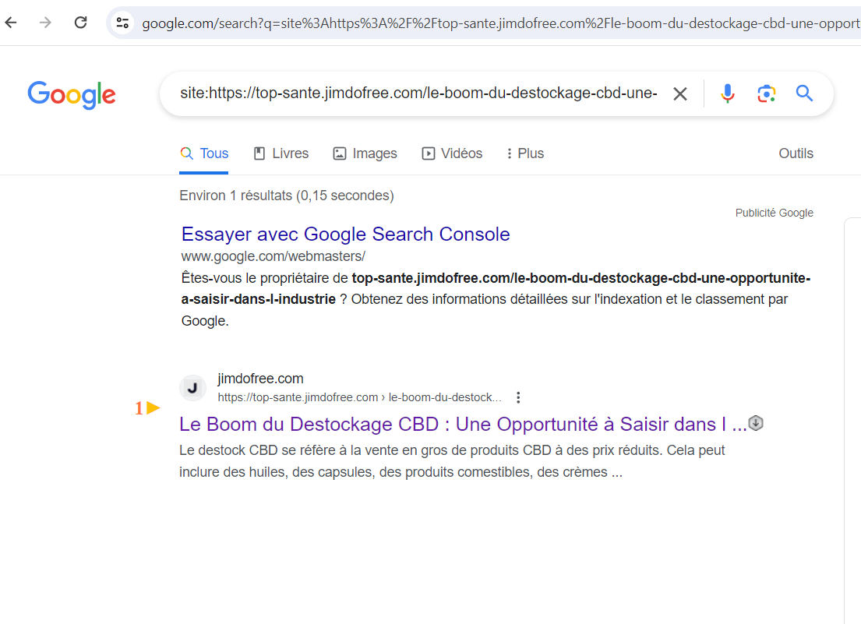This screenshot has height=624, width=861.
Task: Click the badge icon beside result title
Action: click(x=755, y=423)
